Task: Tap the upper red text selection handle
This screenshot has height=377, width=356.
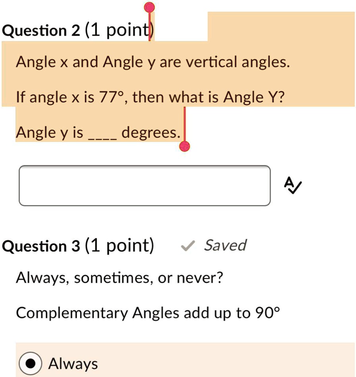Action: [149, 6]
